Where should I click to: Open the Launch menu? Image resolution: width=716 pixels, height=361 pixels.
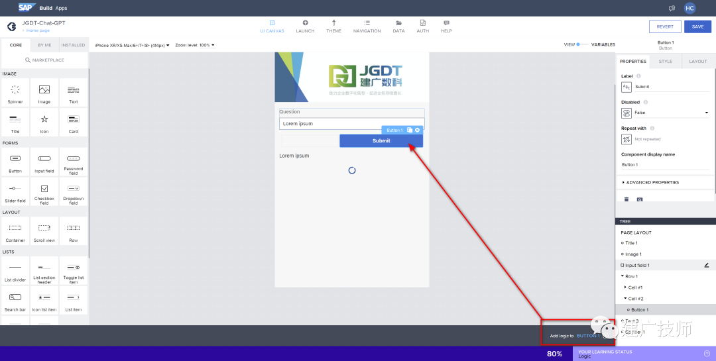coord(305,26)
